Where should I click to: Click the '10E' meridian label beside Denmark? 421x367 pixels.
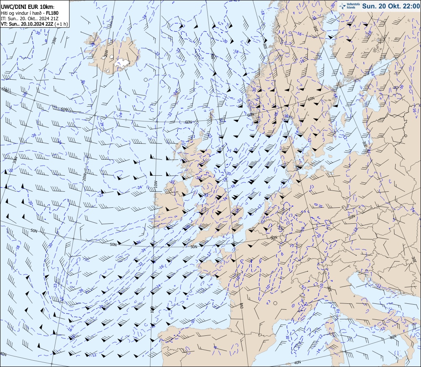(298, 168)
